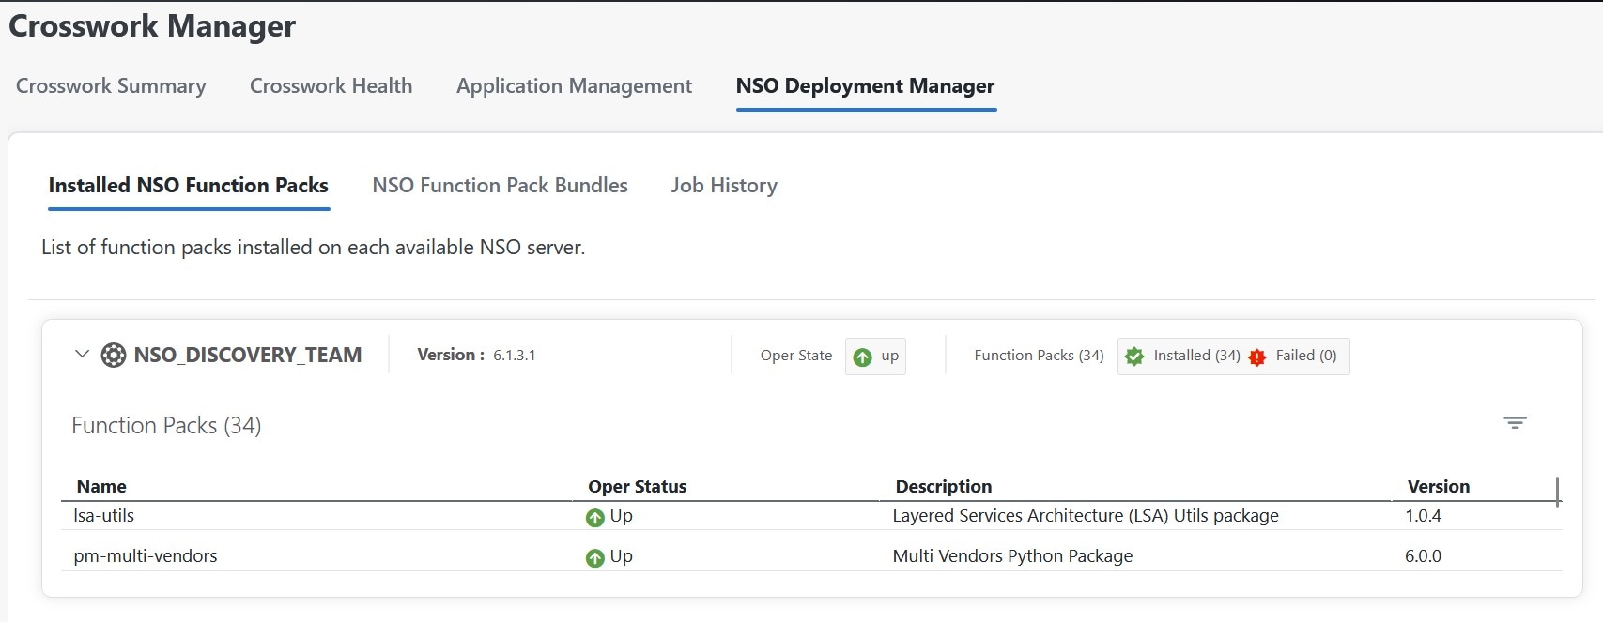
Task: Open the Function Packs filter icon
Action: [1515, 423]
